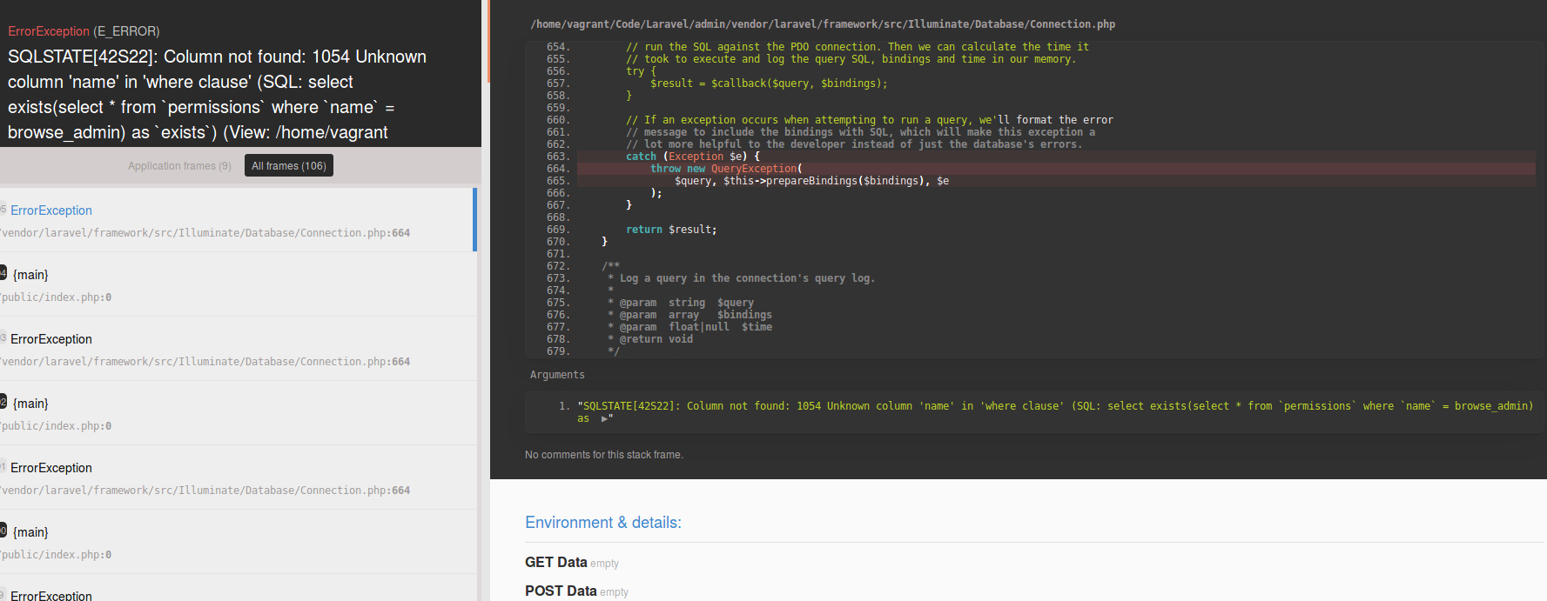Open the {main} frame numbered 0
The width and height of the screenshot is (1547, 601).
click(x=237, y=542)
